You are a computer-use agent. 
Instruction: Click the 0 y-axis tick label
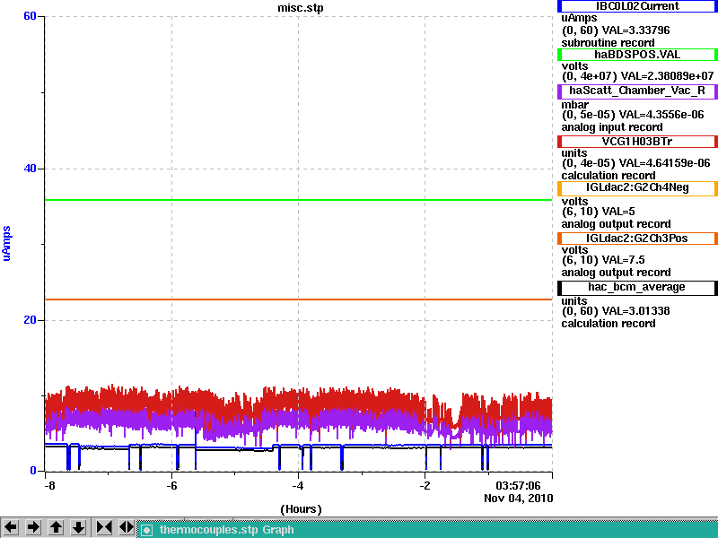point(33,471)
